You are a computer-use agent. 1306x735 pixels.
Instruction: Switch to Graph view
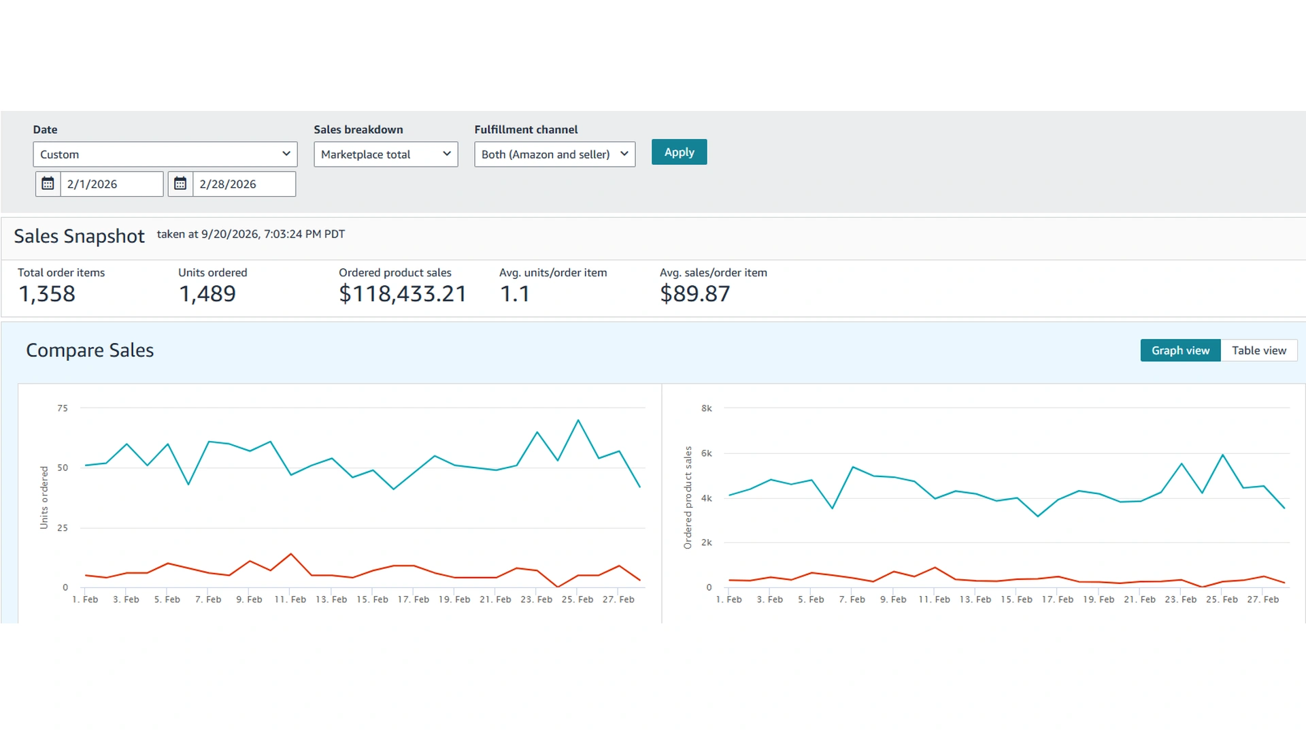pyautogui.click(x=1180, y=350)
